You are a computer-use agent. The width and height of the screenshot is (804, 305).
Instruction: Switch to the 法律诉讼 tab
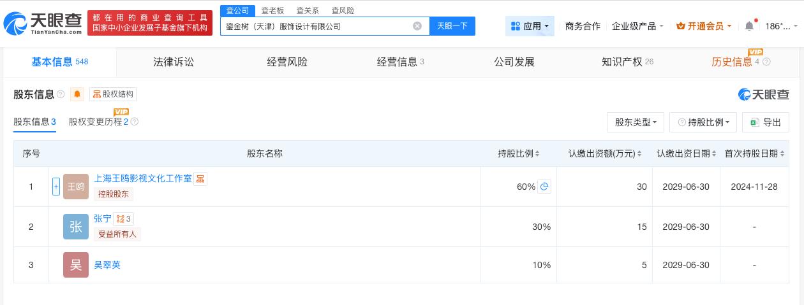[x=174, y=62]
